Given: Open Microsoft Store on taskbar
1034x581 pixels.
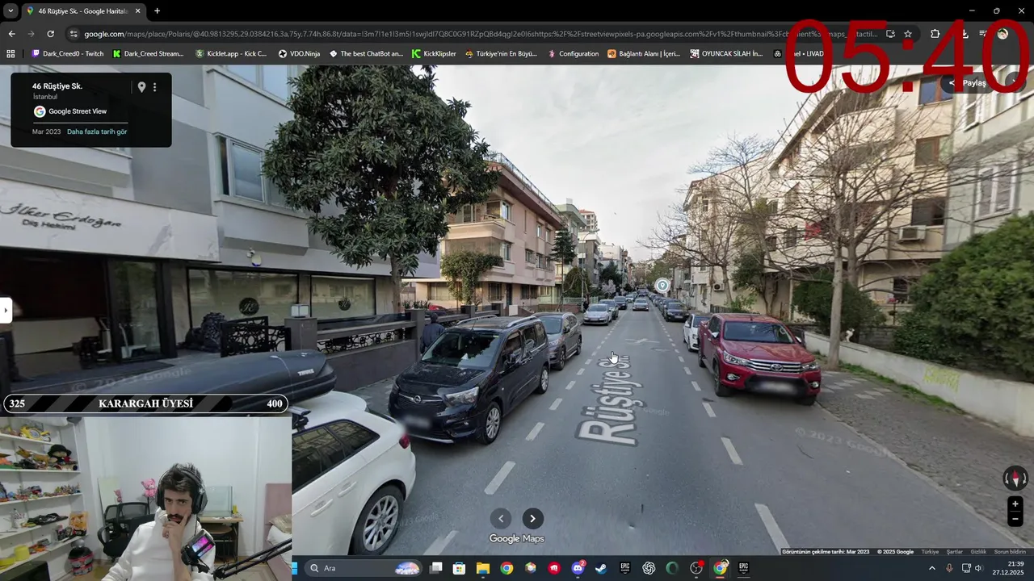Looking at the screenshot, I should click(x=460, y=568).
